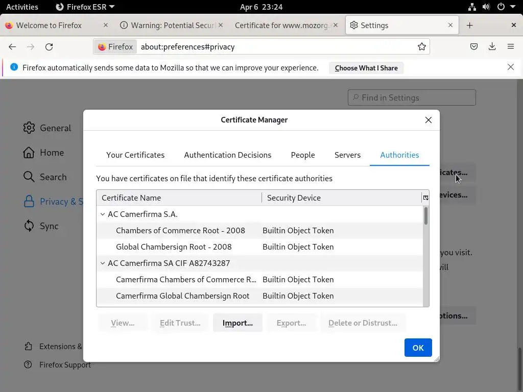Image resolution: width=523 pixels, height=392 pixels.
Task: Click the Import... button
Action: [x=237, y=323]
